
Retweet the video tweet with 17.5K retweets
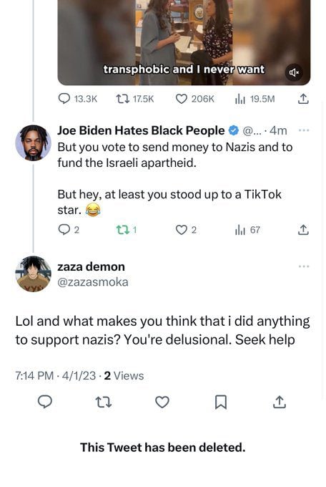point(122,99)
